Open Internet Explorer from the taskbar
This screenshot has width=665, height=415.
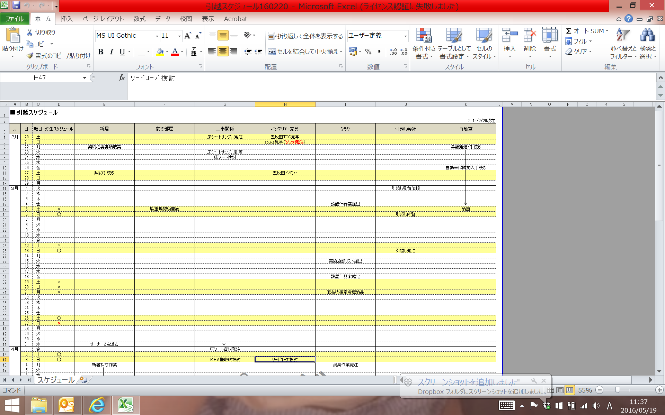tap(97, 405)
